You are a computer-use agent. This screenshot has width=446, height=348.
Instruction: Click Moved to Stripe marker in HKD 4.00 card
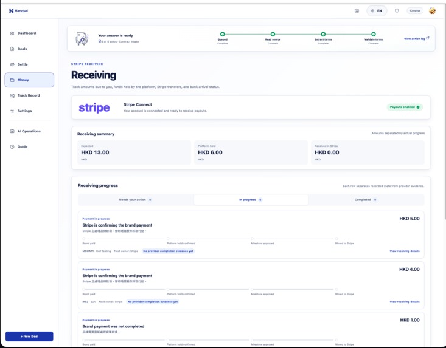pos(336,289)
